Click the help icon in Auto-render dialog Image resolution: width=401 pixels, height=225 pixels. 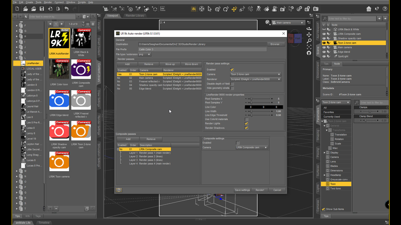click(x=119, y=190)
